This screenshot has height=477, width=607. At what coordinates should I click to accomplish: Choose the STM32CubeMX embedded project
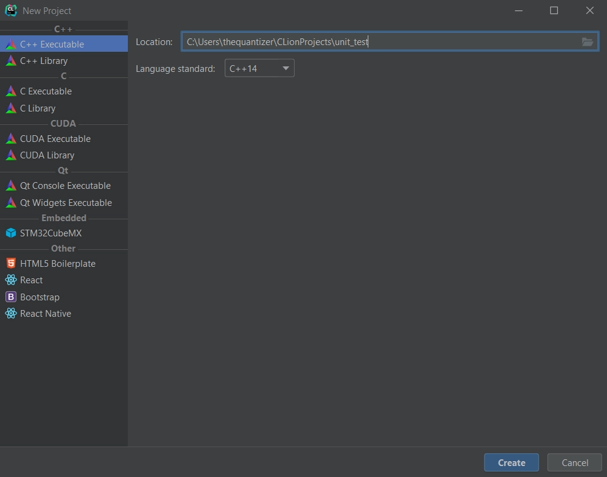[64, 233]
